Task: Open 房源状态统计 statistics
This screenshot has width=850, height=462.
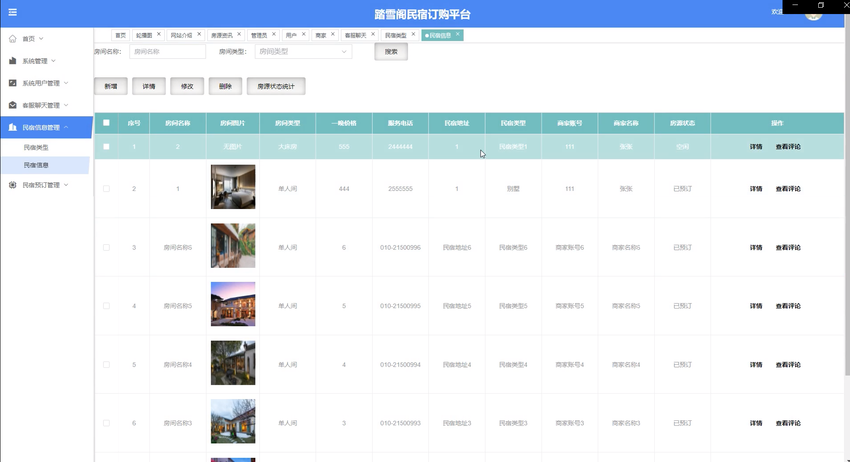Action: (276, 86)
